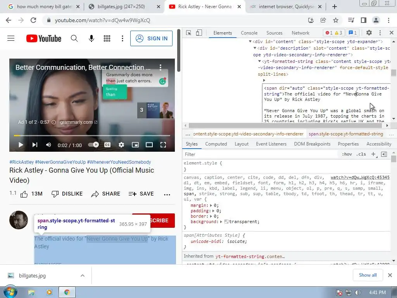397x298 pixels.
Task: Click the SHARE button
Action: click(105, 194)
